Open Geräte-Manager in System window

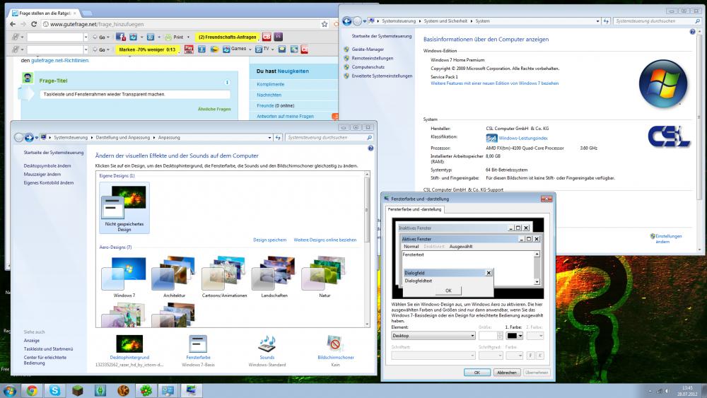tap(368, 49)
